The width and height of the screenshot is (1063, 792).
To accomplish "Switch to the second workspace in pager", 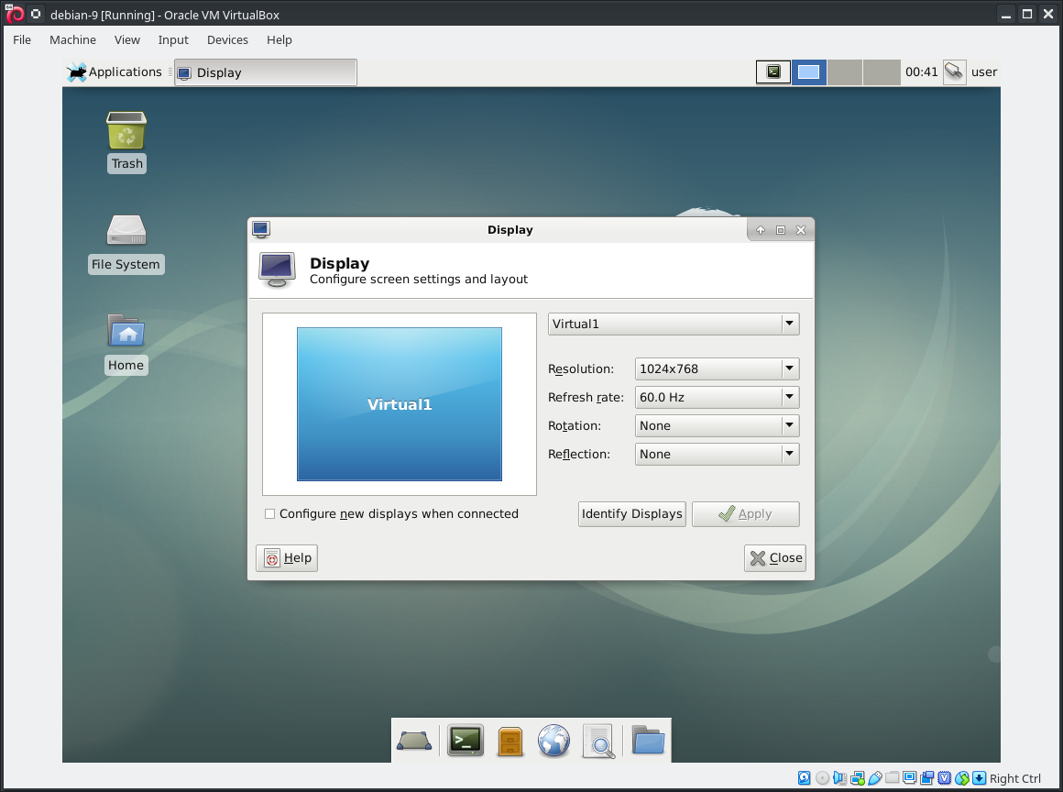I will (808, 72).
